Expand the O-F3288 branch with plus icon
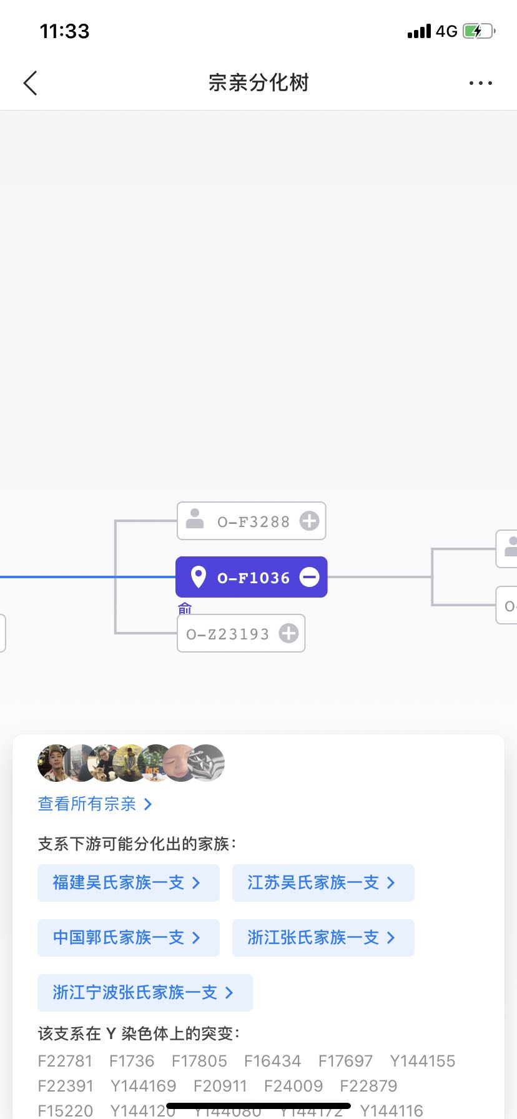Screen dimensions: 517x1119 (309, 521)
